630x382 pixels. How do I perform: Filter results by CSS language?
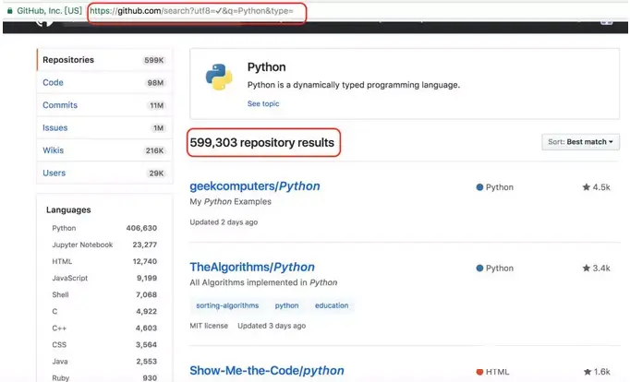[104, 345]
